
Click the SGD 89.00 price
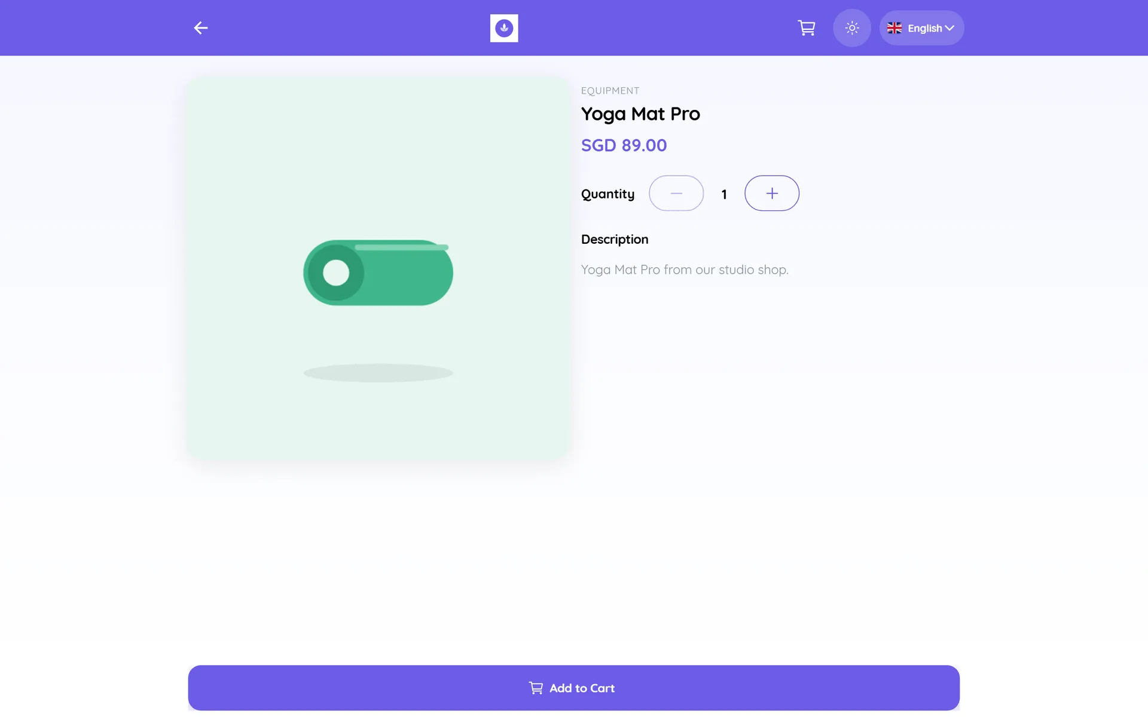tap(624, 145)
